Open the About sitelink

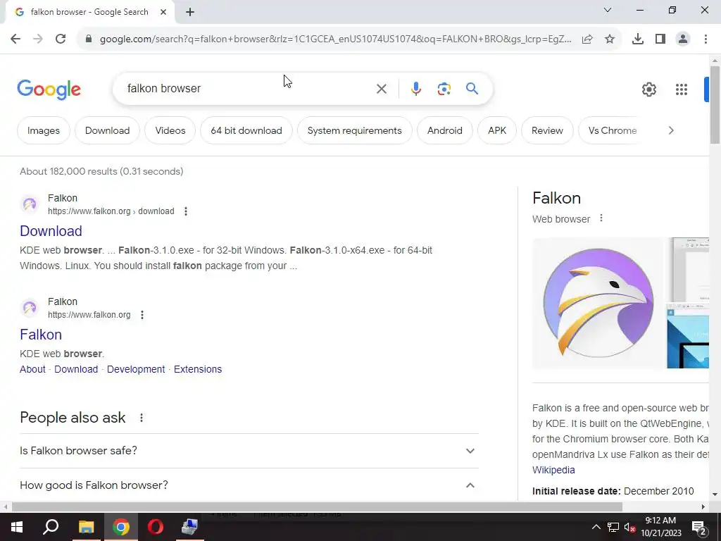(32, 369)
